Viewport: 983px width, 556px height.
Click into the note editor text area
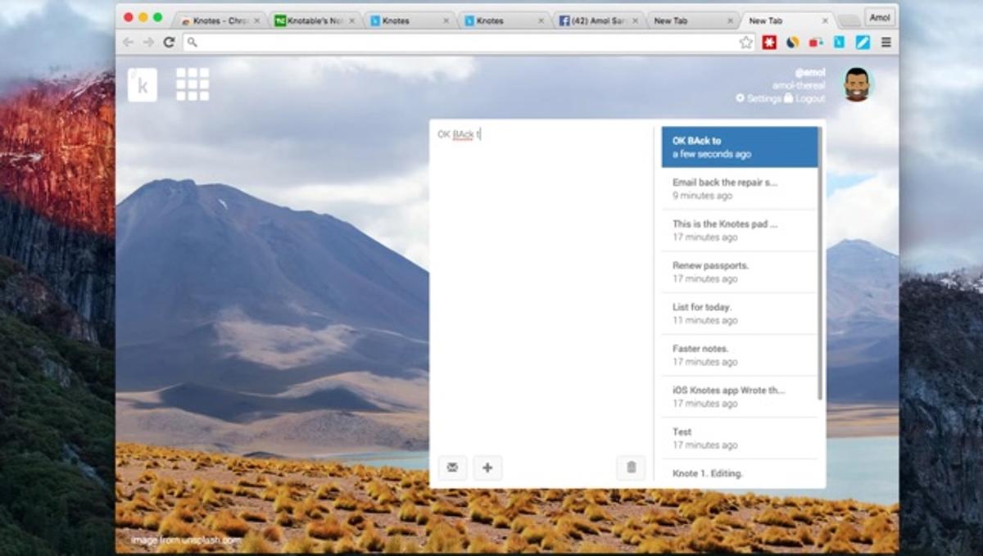coord(541,287)
